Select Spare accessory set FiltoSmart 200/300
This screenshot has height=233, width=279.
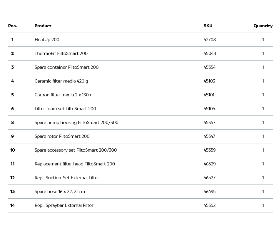(x=76, y=150)
